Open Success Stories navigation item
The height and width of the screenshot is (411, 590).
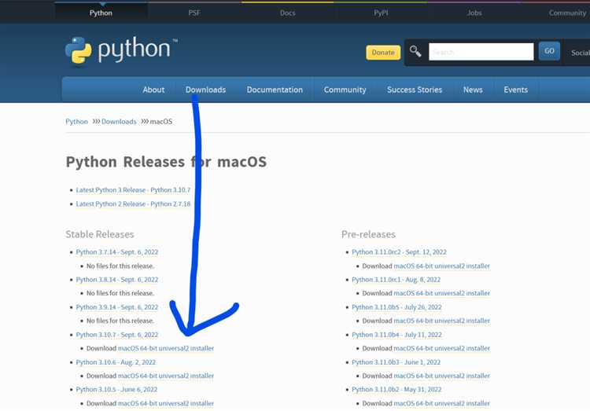click(415, 90)
